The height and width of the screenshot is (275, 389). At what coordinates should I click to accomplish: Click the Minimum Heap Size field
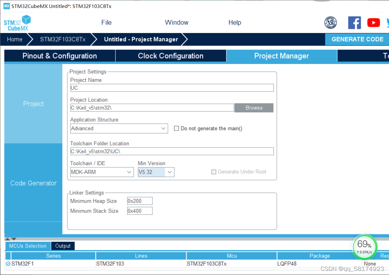coord(140,201)
